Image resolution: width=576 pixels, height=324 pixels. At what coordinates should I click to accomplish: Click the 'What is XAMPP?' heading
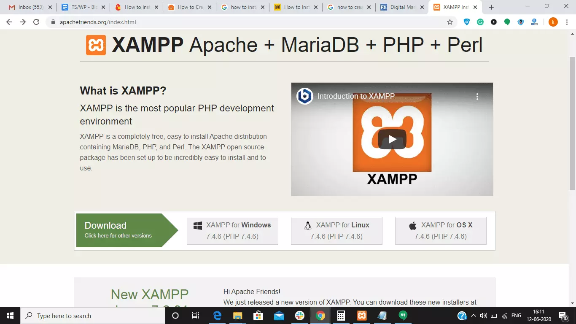coord(123,91)
